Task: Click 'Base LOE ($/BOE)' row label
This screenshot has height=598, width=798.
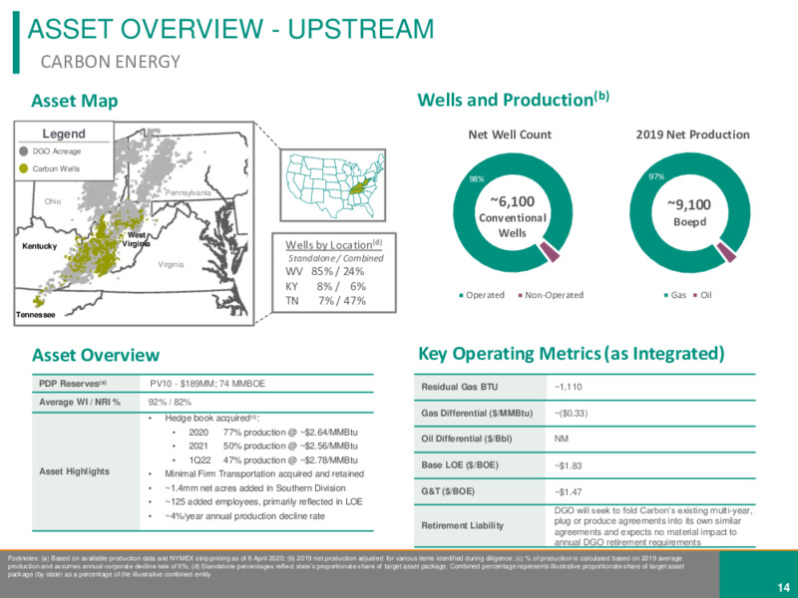Action: coord(460,465)
